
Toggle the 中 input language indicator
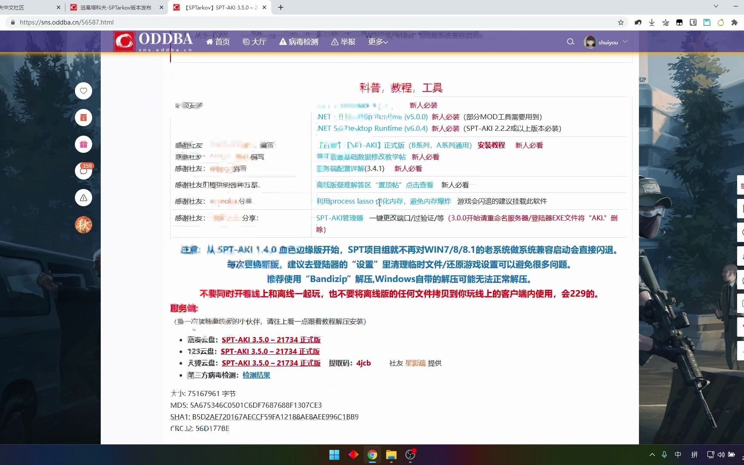(678, 455)
